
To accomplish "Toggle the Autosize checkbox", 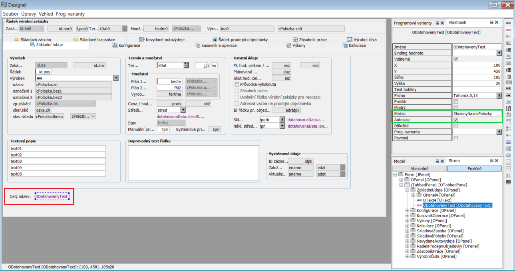I will 455,120.
